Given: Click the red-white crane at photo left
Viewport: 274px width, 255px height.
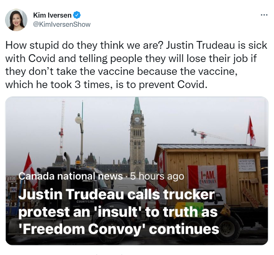Looking at the screenshot, I should pos(62,128).
